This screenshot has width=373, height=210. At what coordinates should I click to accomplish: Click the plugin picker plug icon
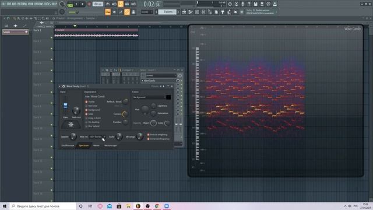[223, 12]
